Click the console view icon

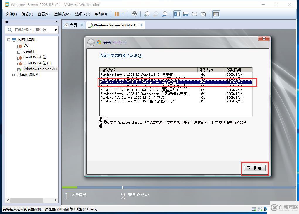(216, 14)
